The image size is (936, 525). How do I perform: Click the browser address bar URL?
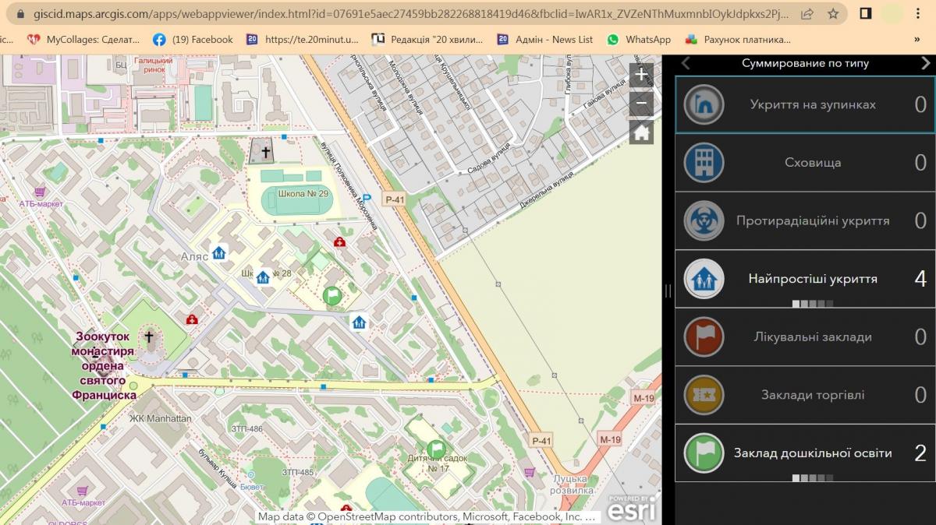tap(406, 13)
